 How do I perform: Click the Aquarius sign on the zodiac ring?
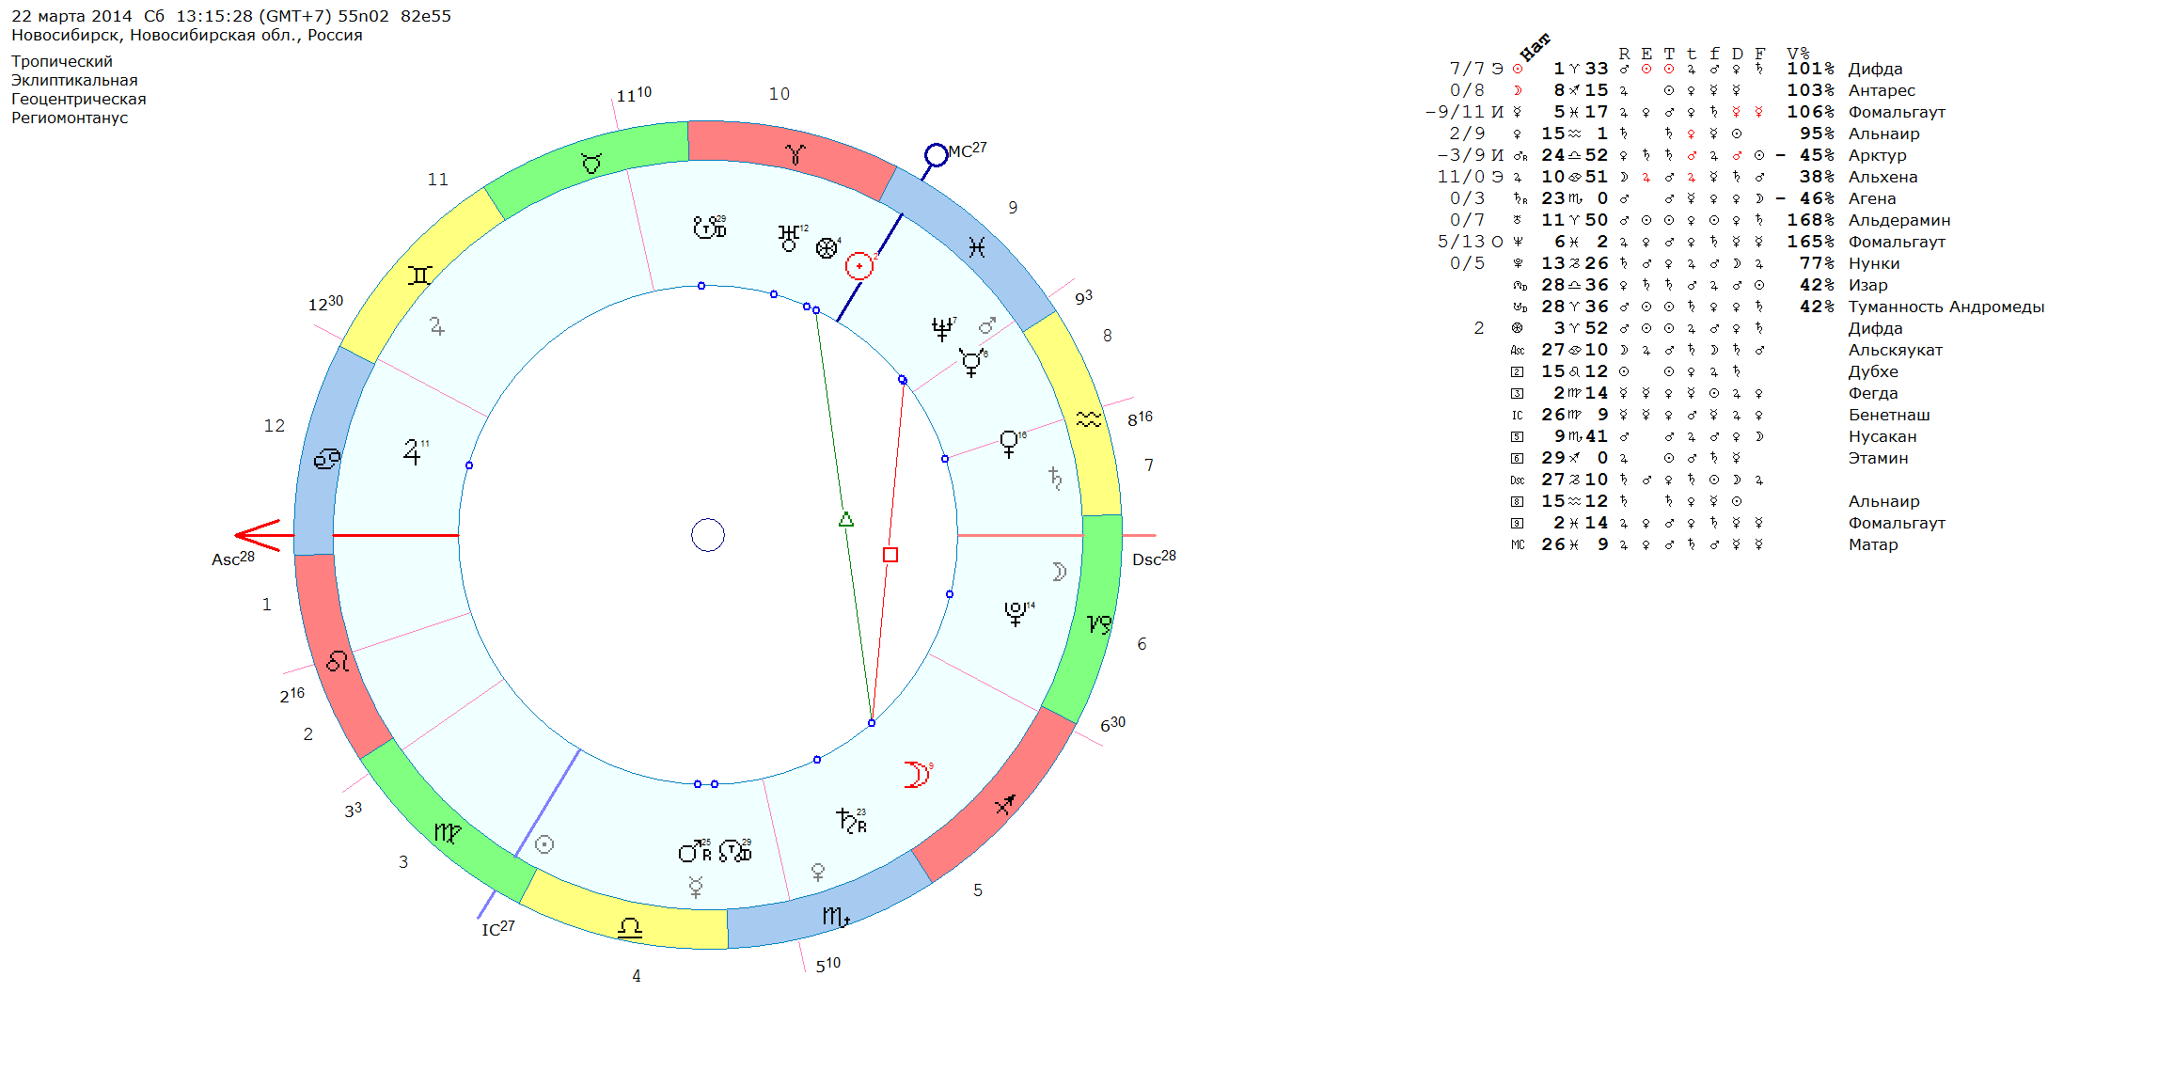coord(1088,419)
